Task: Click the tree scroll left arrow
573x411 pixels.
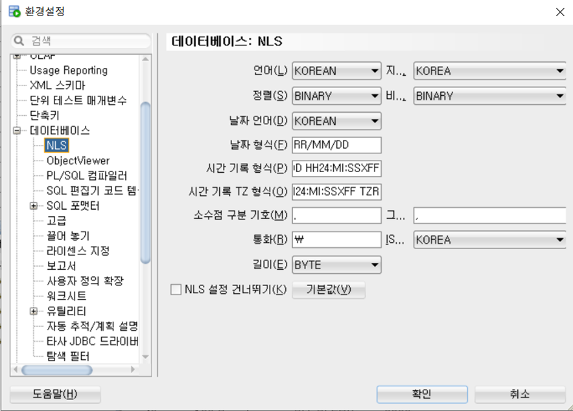Action: tap(16, 370)
